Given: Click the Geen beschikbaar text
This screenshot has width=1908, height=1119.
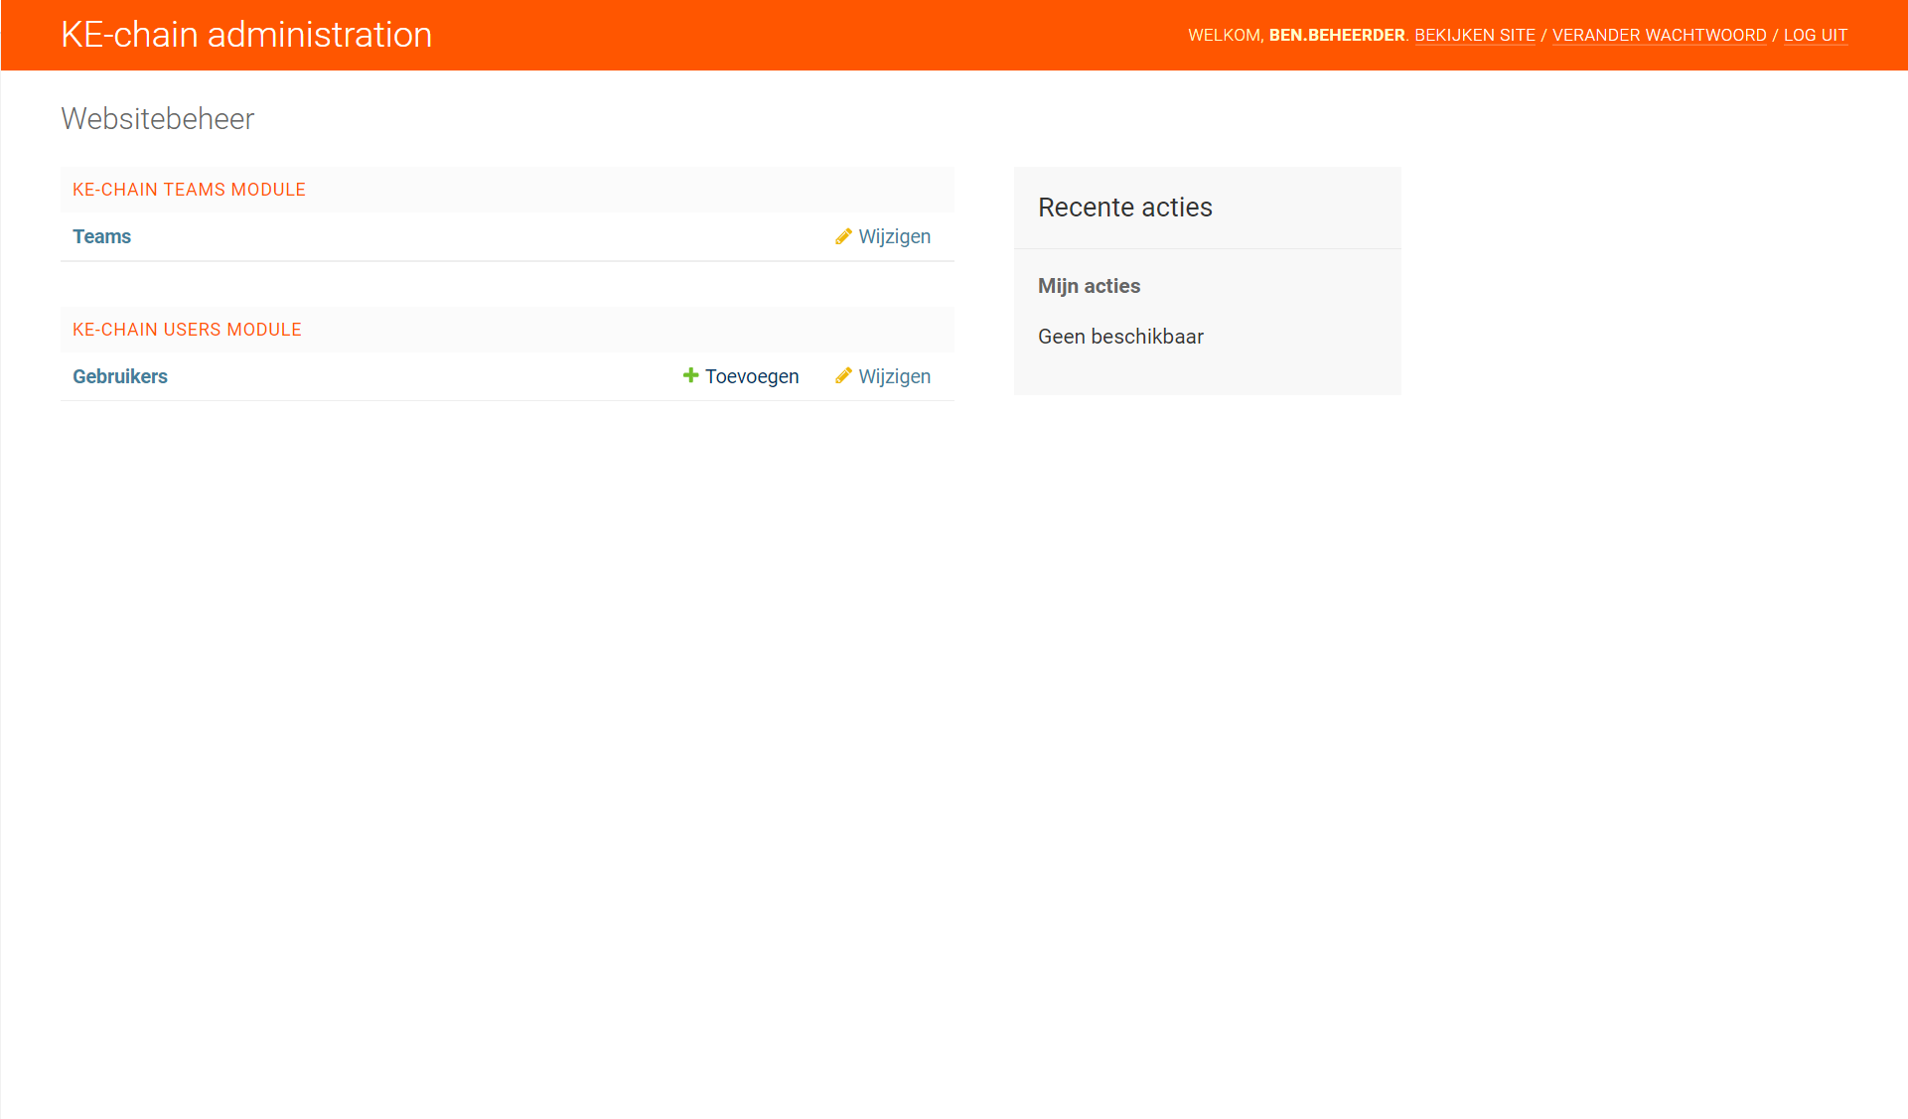Looking at the screenshot, I should (1120, 337).
